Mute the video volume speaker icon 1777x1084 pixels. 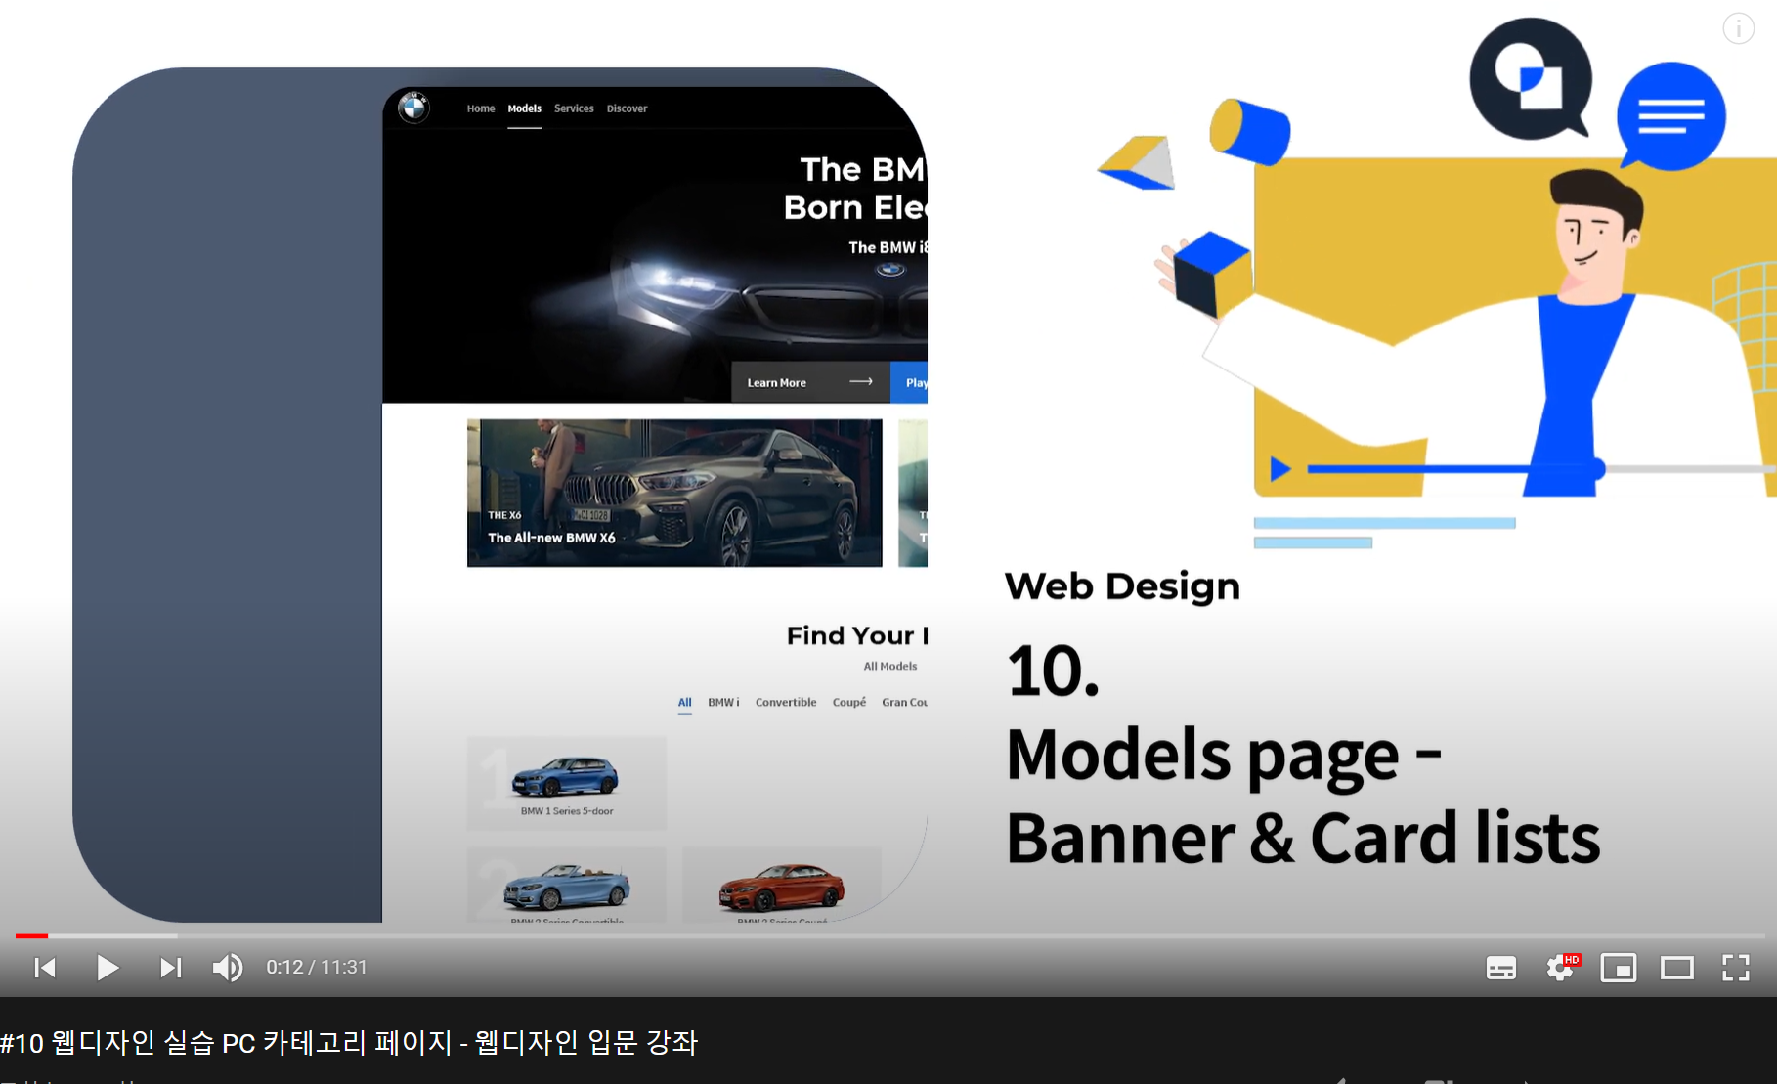(x=228, y=968)
